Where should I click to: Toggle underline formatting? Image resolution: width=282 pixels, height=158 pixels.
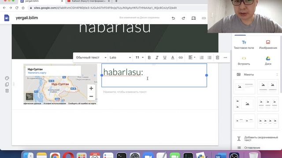coord(165,57)
